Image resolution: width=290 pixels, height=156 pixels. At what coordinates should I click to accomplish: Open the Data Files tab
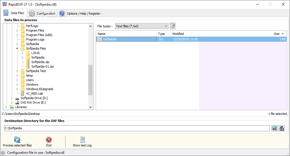14,13
